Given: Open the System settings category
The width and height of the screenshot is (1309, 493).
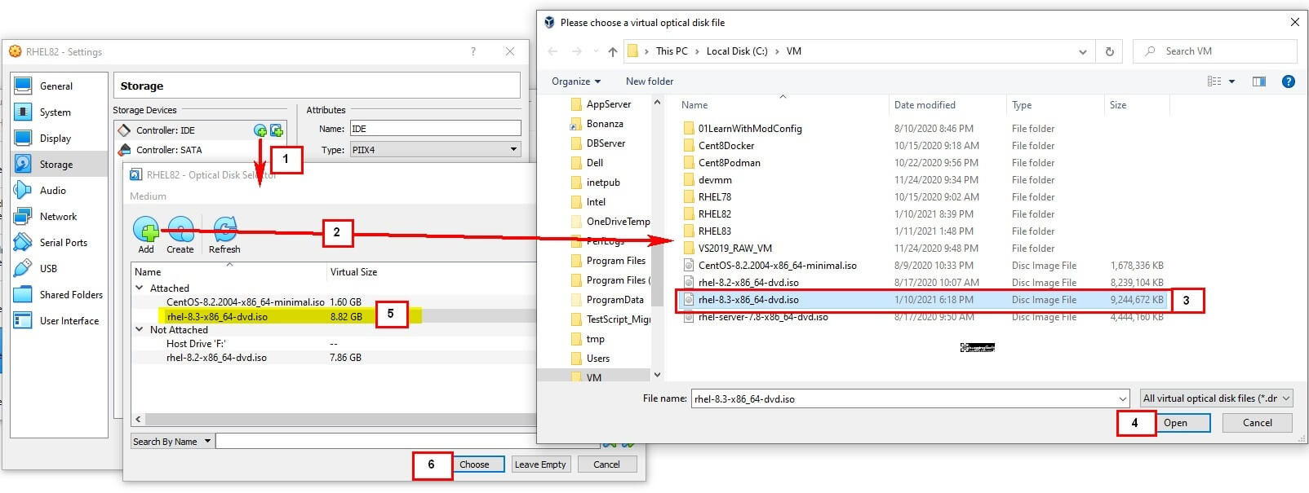Looking at the screenshot, I should click(x=55, y=112).
